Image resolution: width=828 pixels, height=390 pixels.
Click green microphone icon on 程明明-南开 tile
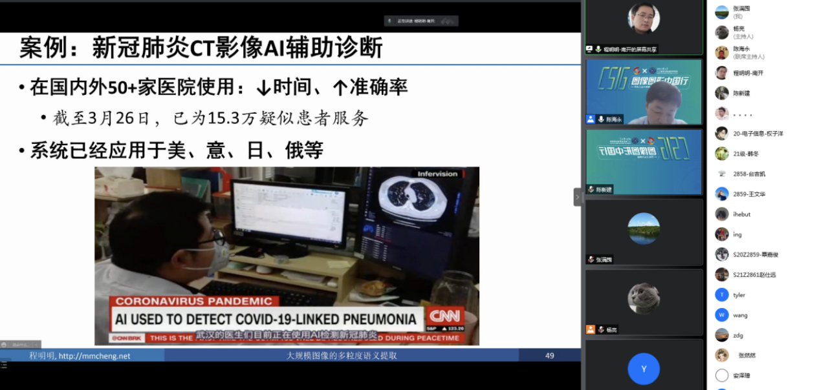point(598,49)
